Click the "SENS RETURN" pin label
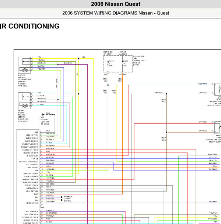 (x=32, y=191)
